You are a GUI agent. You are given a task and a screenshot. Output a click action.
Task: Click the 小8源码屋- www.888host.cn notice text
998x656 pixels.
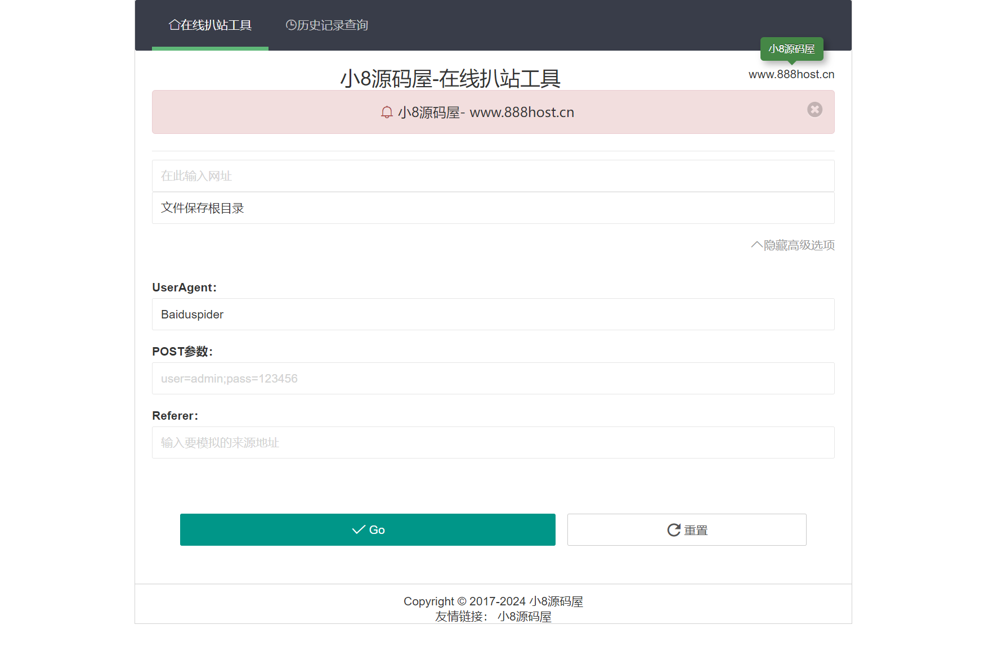point(486,113)
